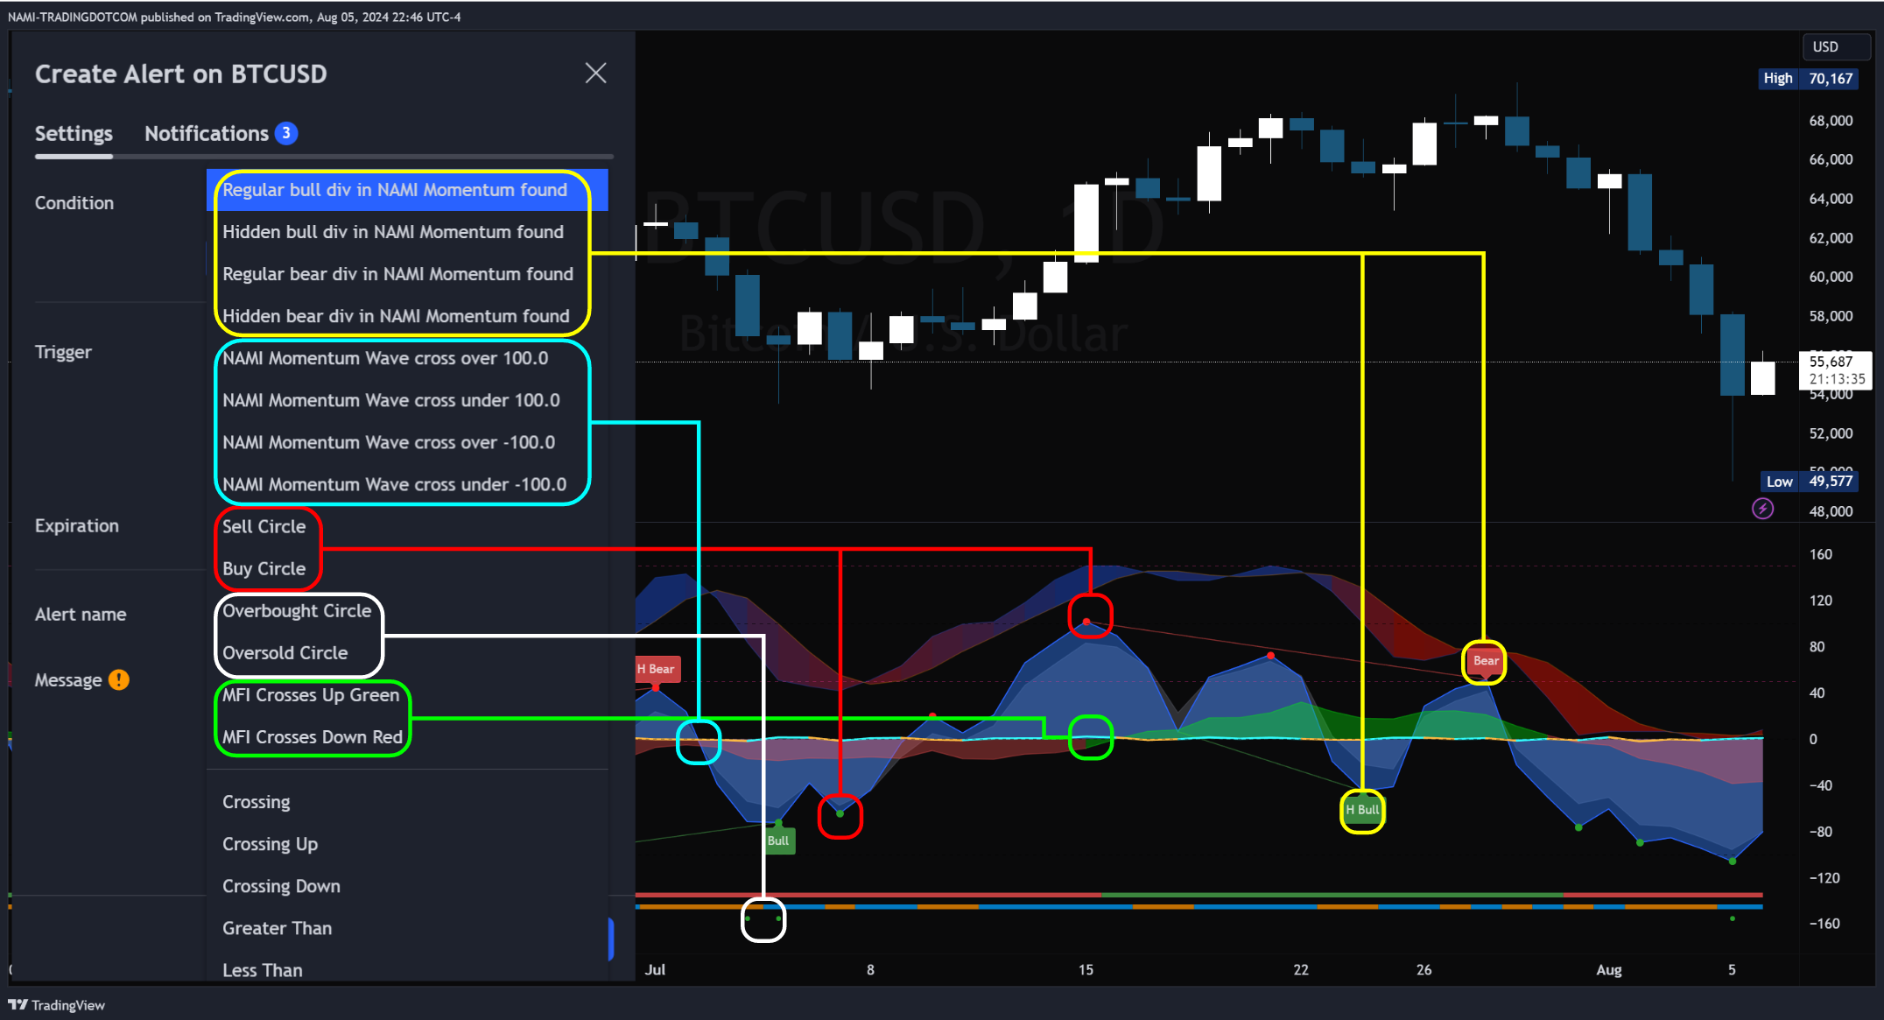Image resolution: width=1884 pixels, height=1020 pixels.
Task: Select the Crossing Down operator
Action: pos(280,886)
